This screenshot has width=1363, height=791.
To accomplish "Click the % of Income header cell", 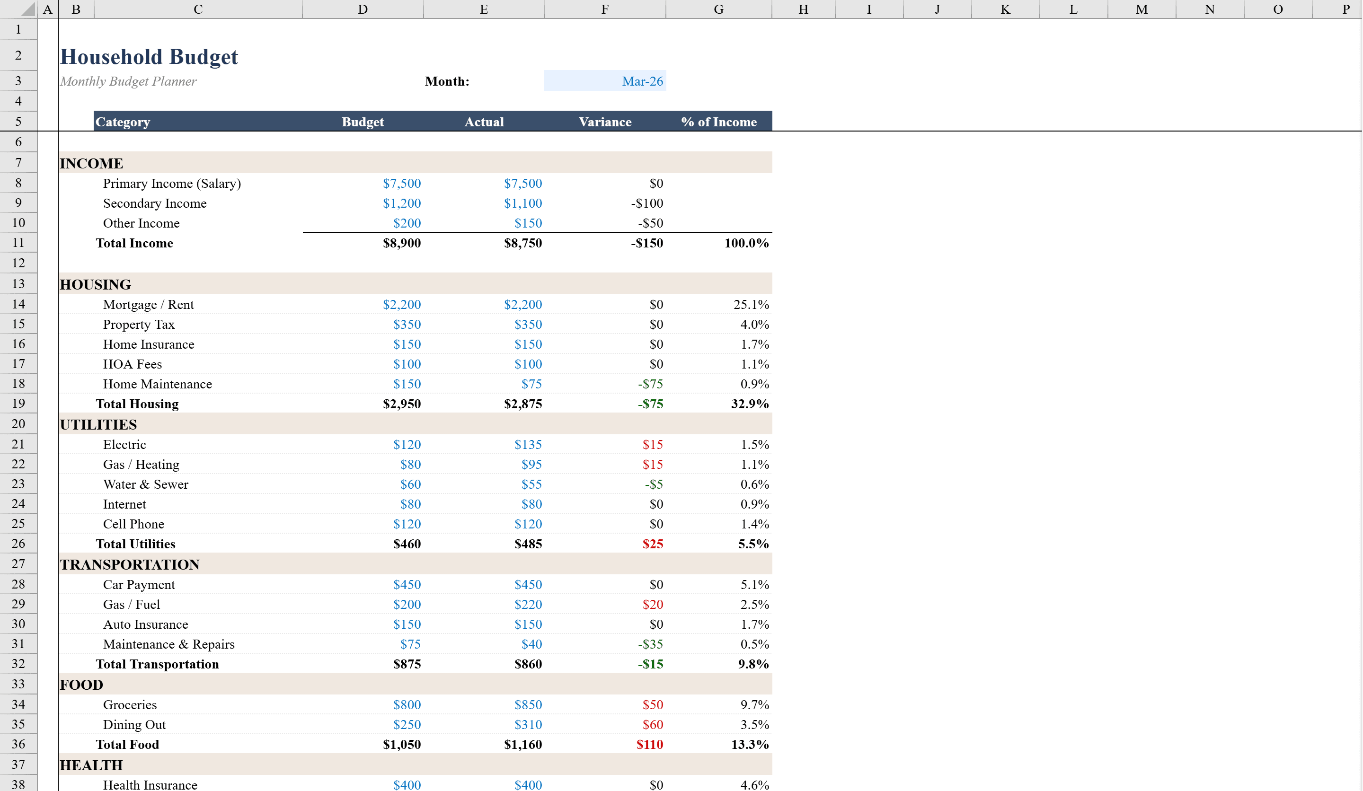I will (720, 122).
